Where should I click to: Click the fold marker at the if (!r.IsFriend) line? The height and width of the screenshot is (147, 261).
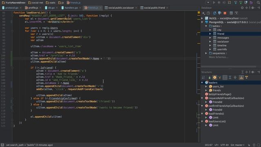click(12, 68)
